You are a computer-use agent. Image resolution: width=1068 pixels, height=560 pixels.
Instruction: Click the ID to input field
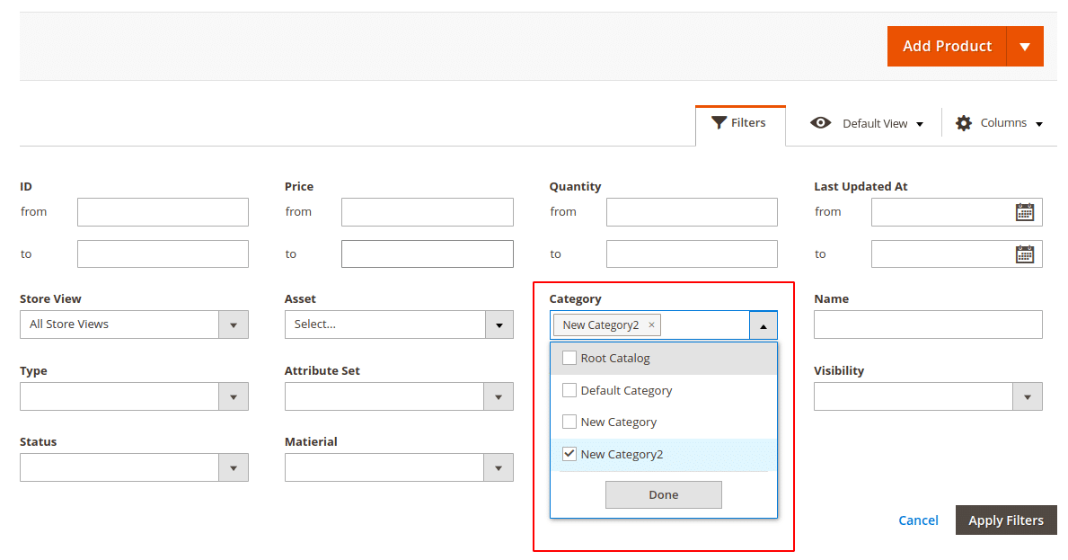point(163,254)
